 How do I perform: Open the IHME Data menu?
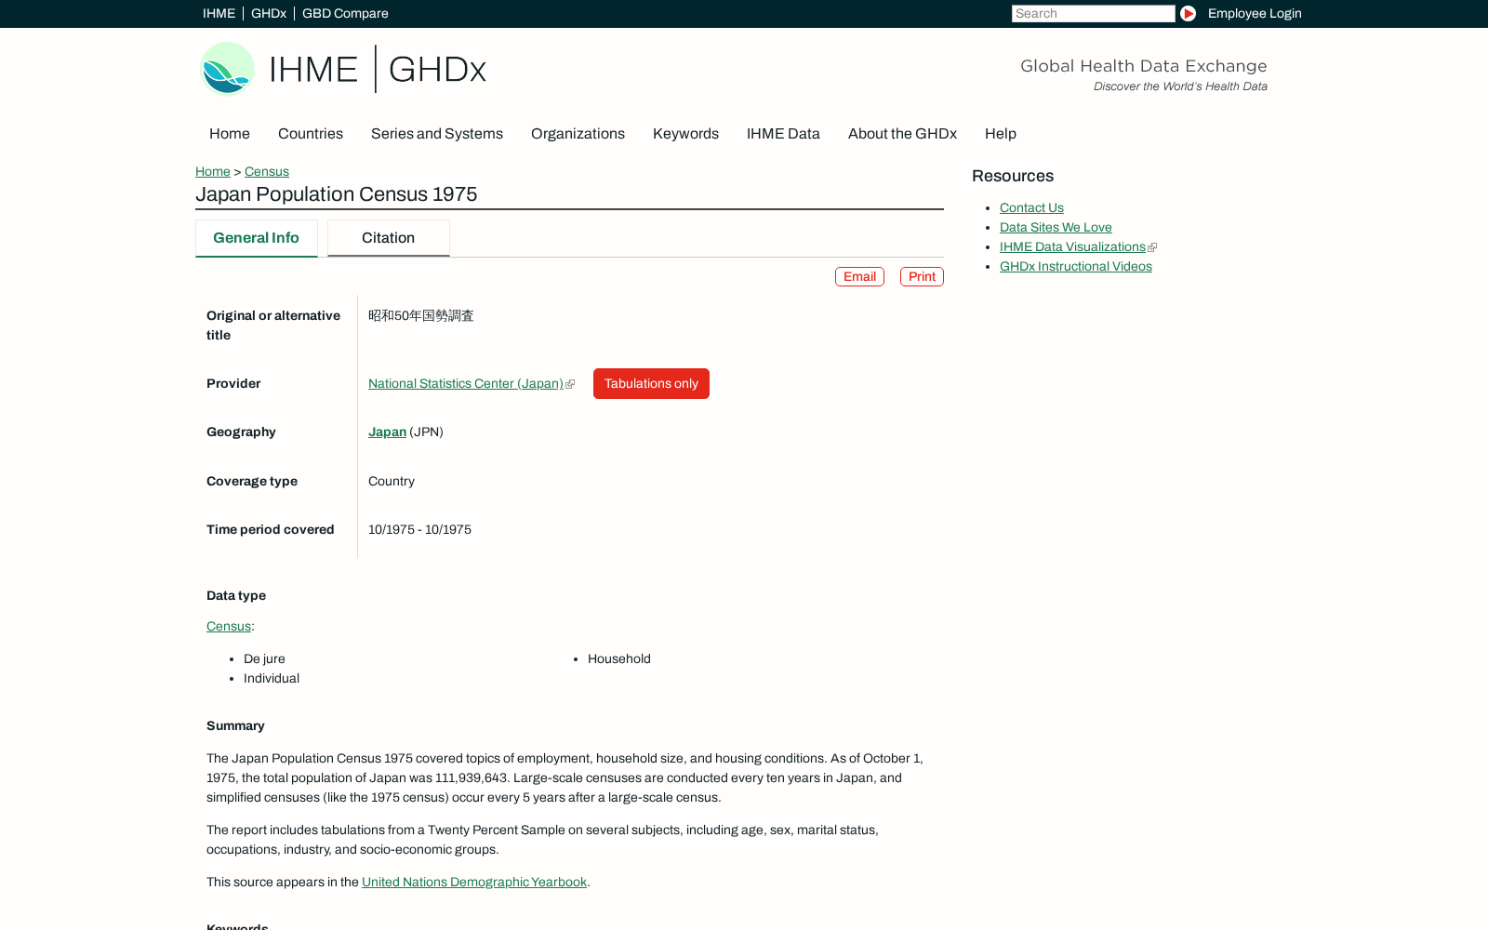[783, 134]
